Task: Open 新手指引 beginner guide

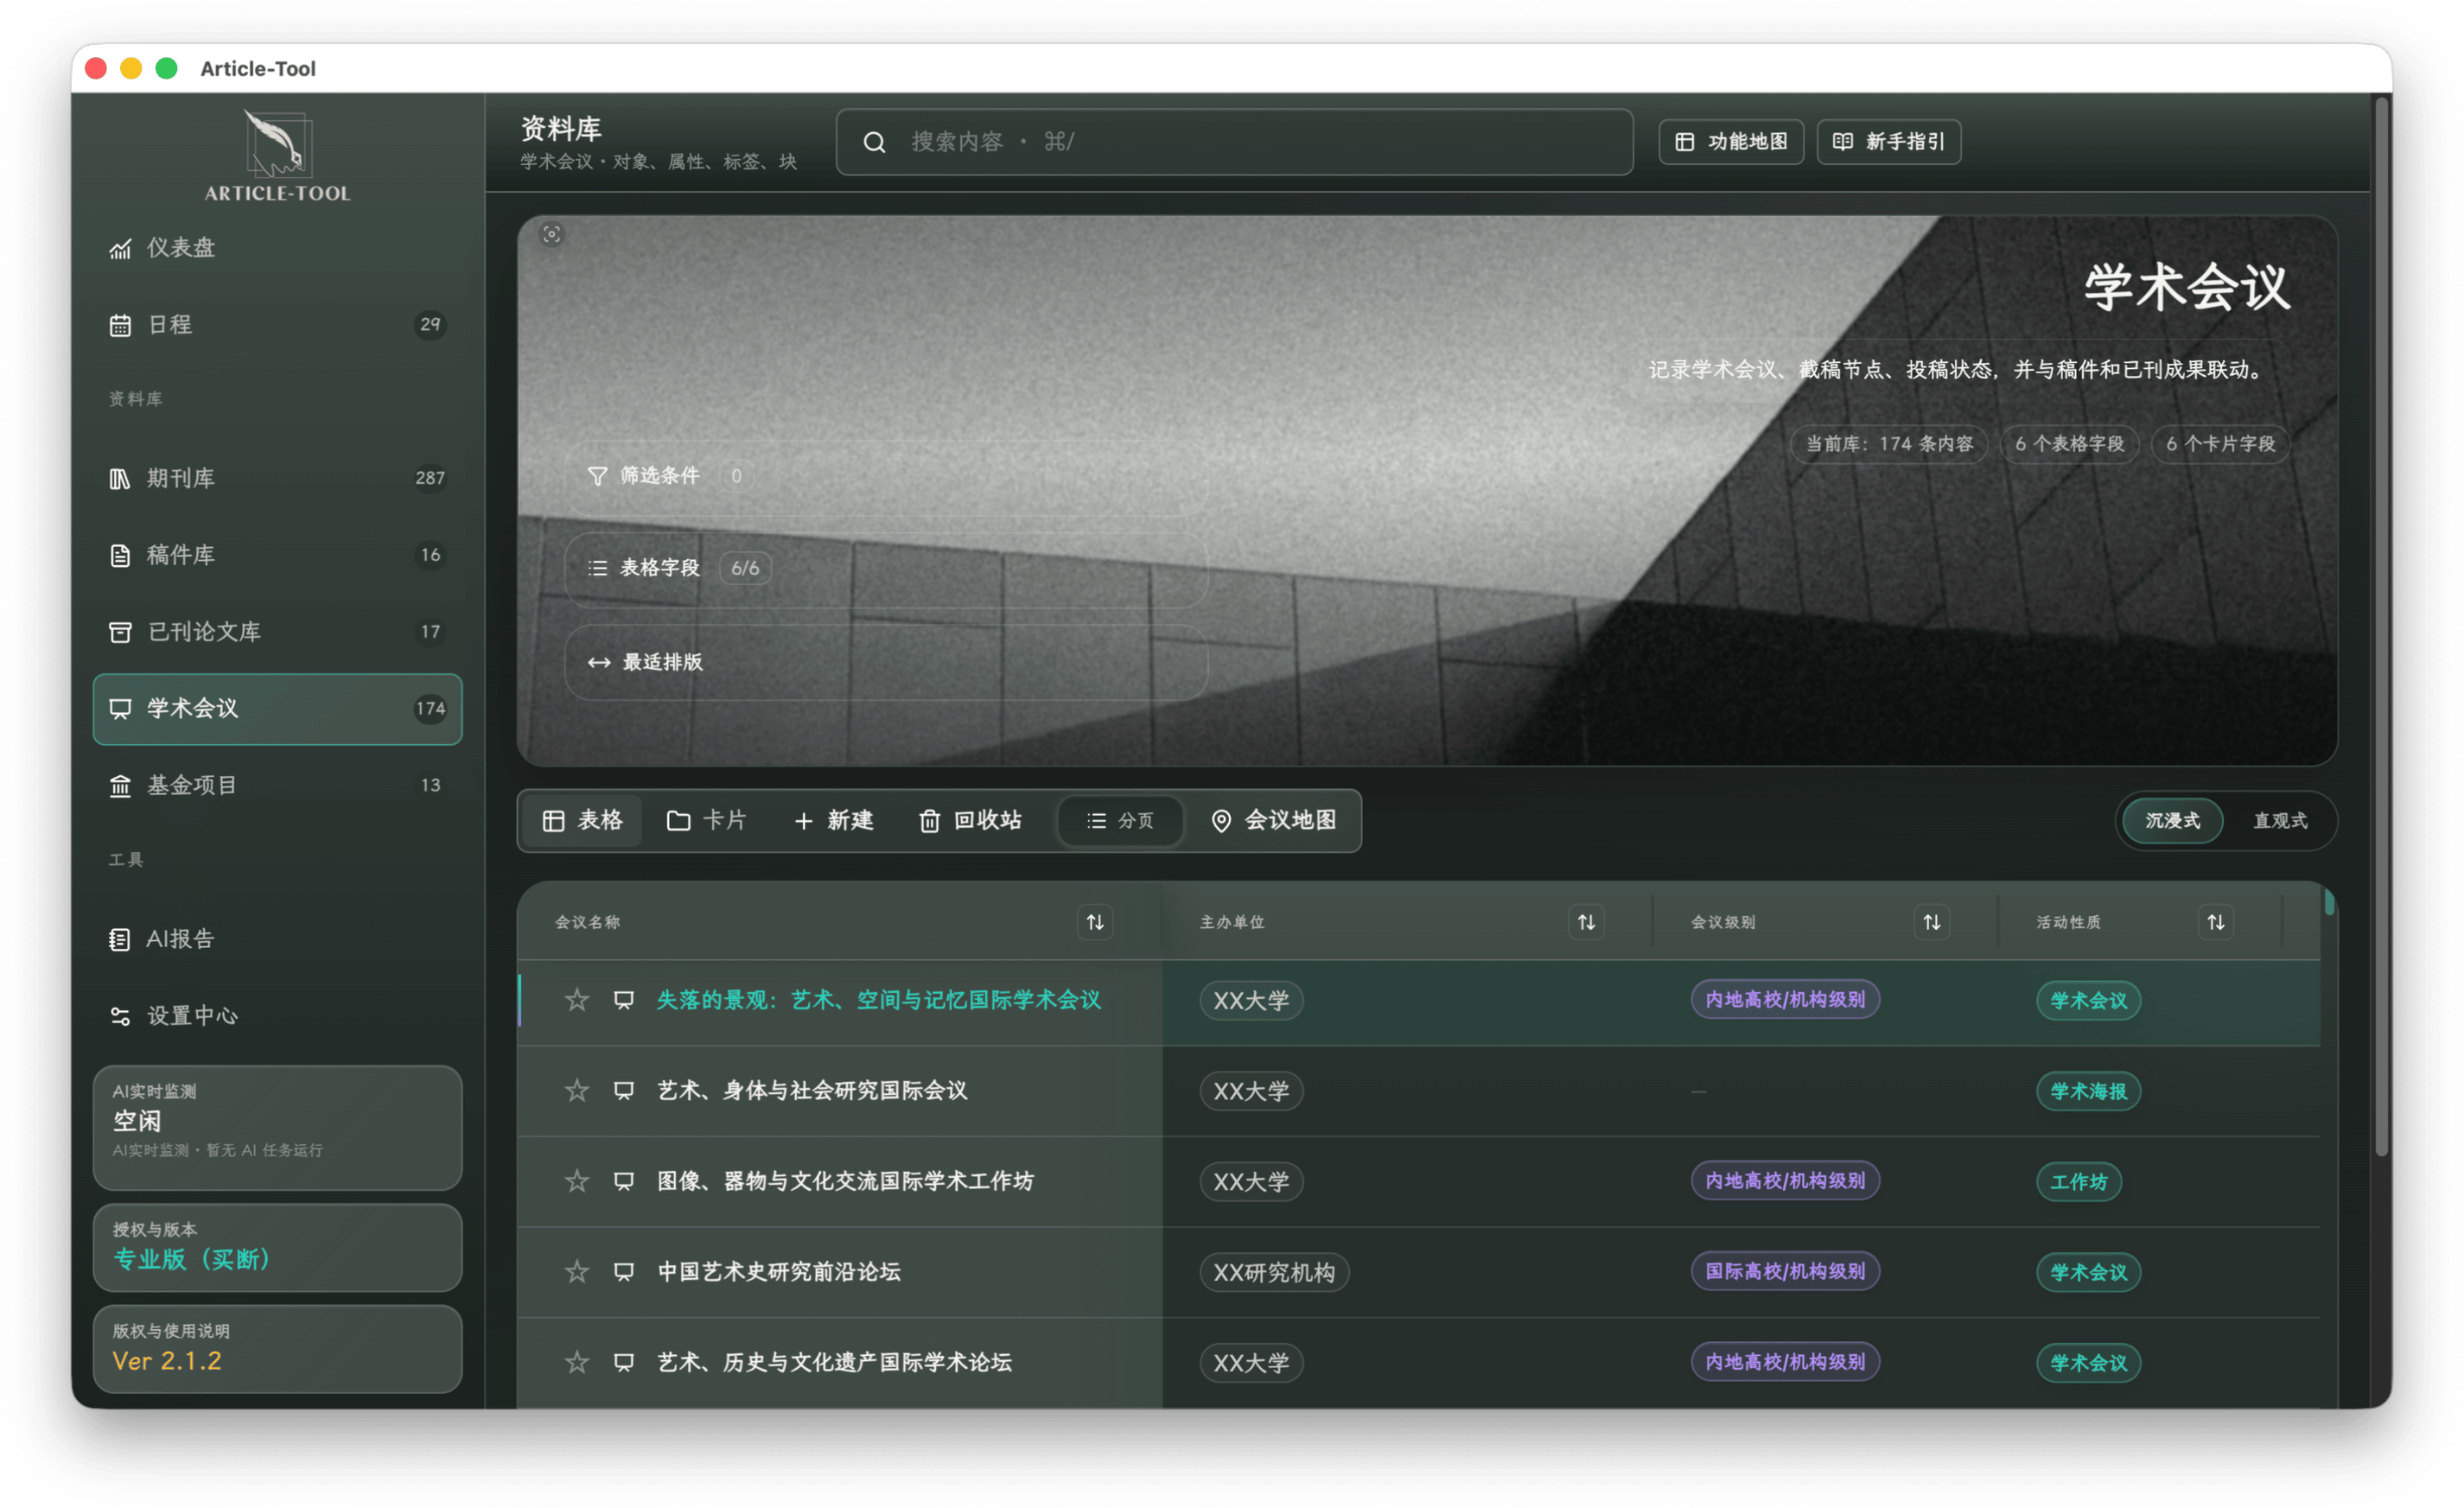Action: click(1888, 142)
